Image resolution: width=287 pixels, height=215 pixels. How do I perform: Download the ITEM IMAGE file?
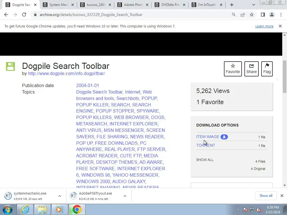coord(208,137)
